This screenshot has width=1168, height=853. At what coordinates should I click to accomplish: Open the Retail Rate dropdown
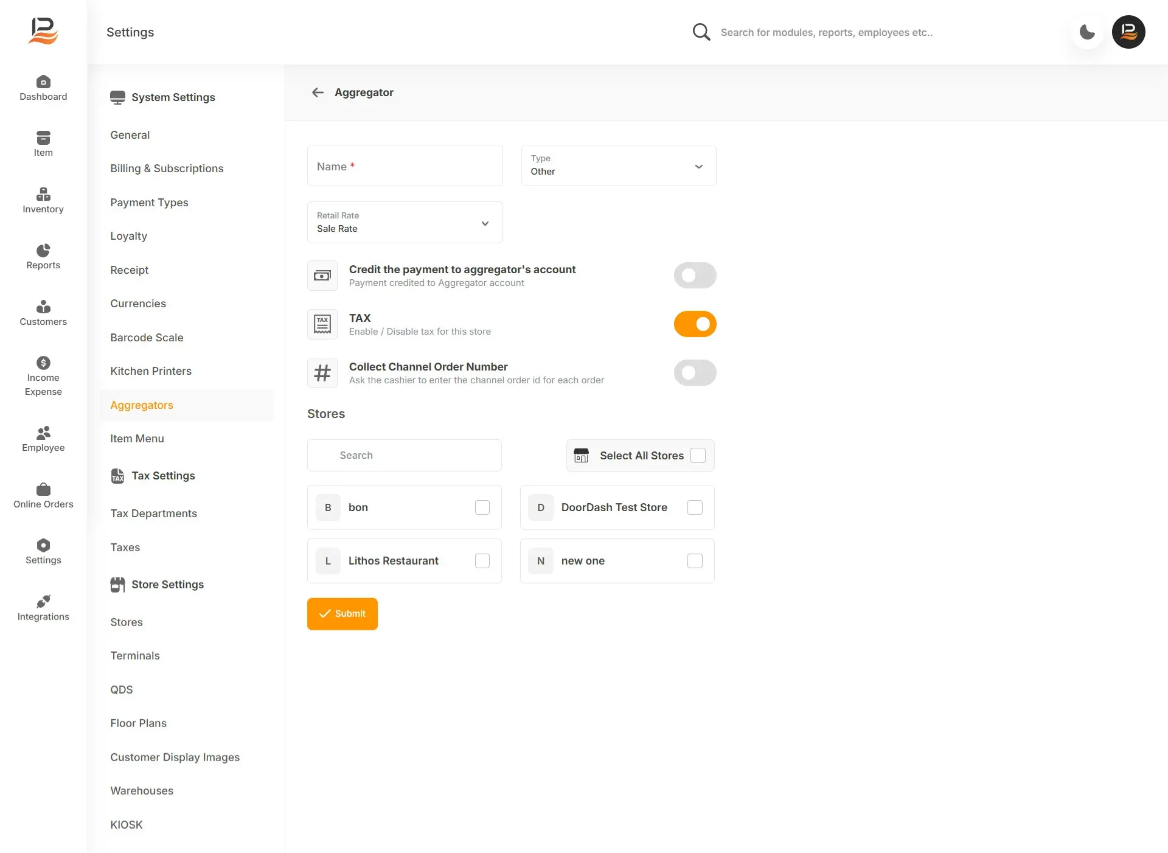pyautogui.click(x=405, y=223)
